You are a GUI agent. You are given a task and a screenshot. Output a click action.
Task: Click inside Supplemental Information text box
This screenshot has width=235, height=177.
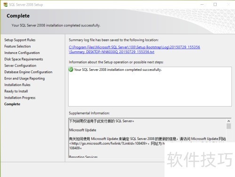pos(150,138)
